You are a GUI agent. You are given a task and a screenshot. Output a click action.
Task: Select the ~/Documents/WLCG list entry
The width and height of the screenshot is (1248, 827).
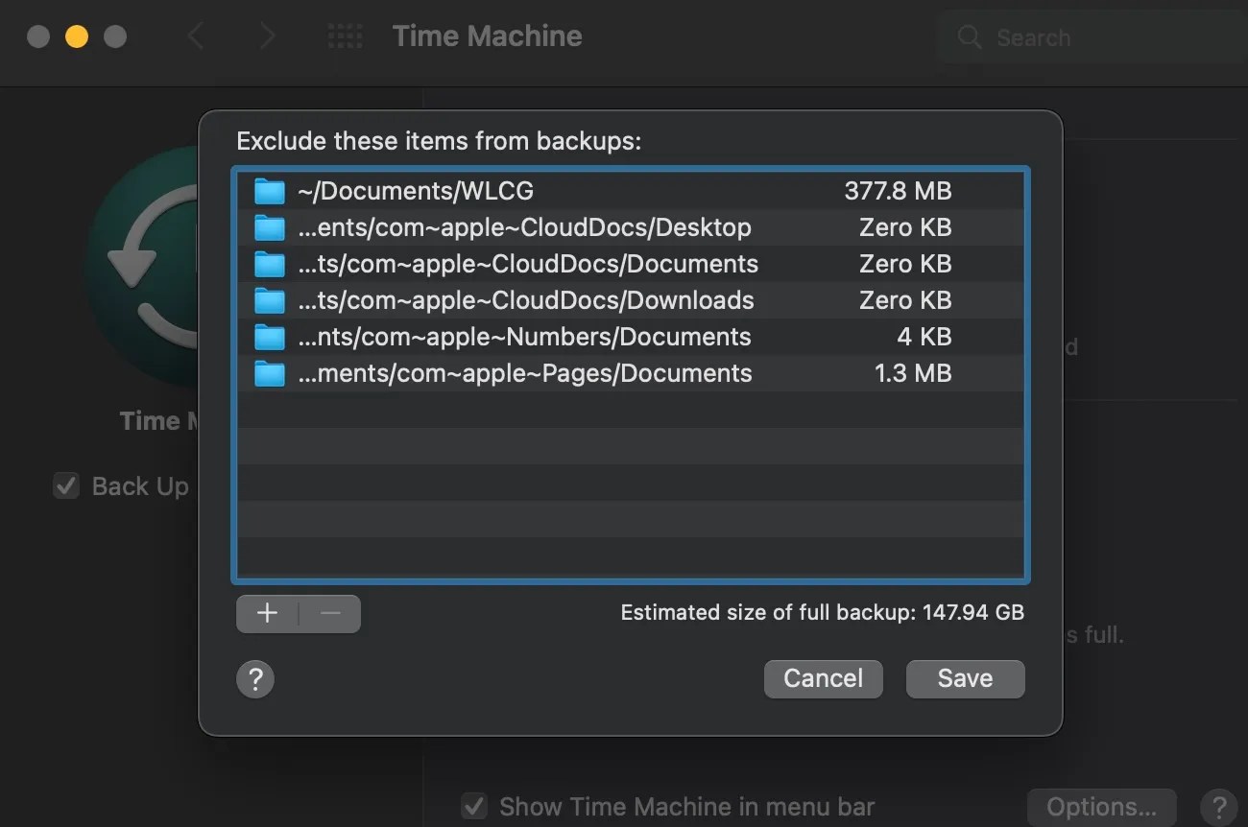[576, 191]
